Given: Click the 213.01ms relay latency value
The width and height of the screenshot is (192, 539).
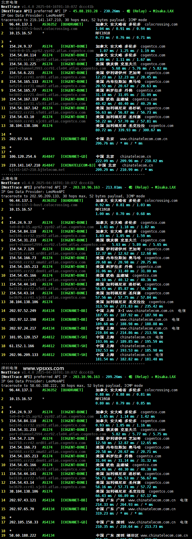Looking at the screenshot, I should tap(114, 187).
